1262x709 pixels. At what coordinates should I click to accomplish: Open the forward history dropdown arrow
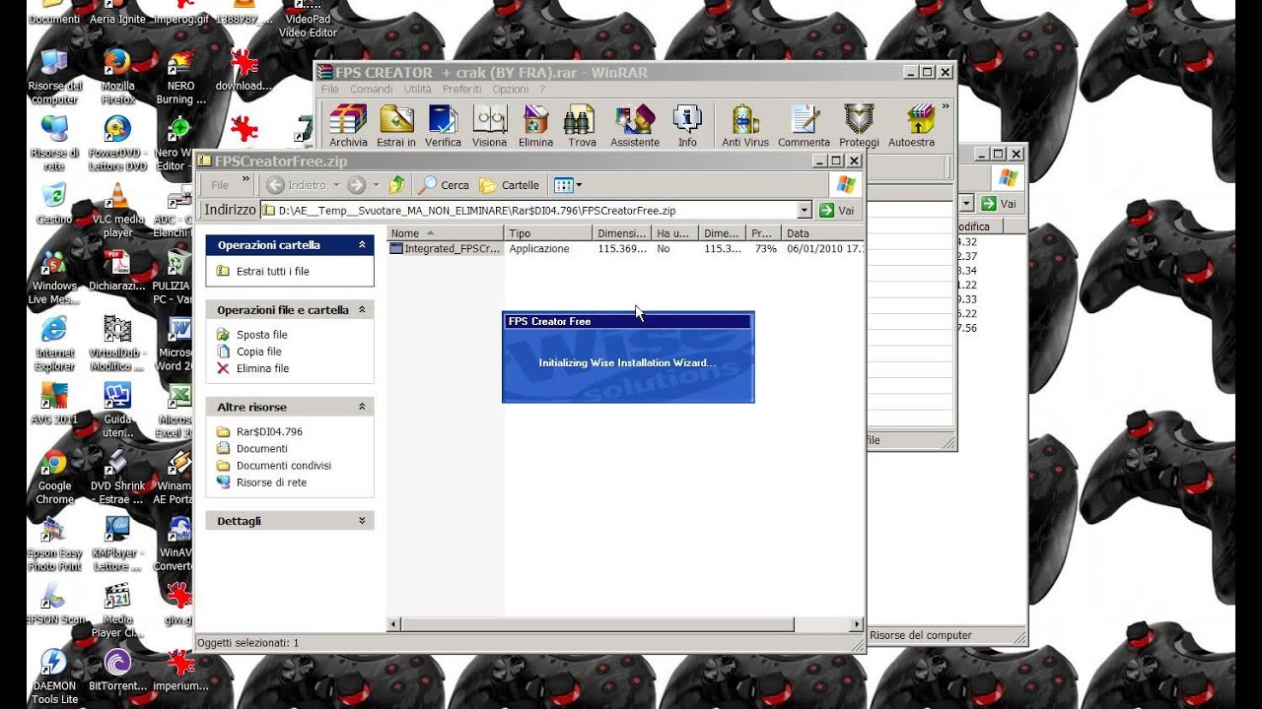pos(376,185)
